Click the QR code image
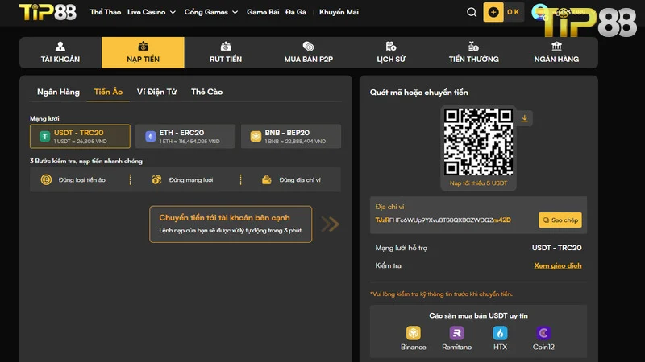The image size is (645, 362). [478, 142]
